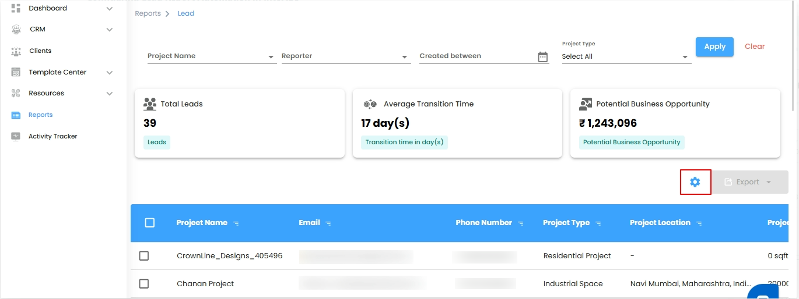Click the CRM sidebar icon
799x299 pixels.
click(16, 29)
